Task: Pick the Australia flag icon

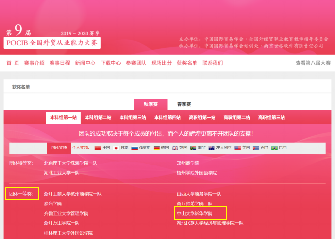Action: [212, 148]
